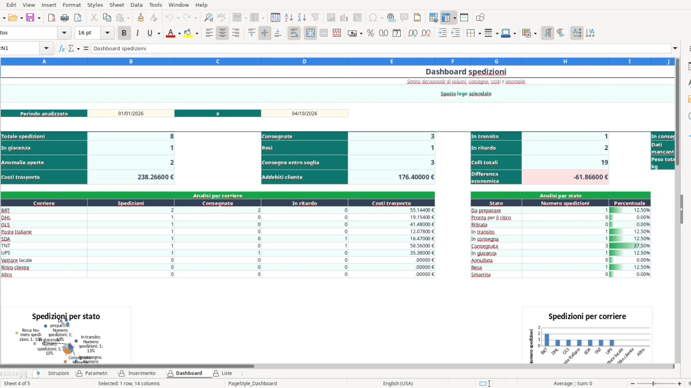Open the Styles menu
The image size is (691, 388).
click(x=95, y=5)
